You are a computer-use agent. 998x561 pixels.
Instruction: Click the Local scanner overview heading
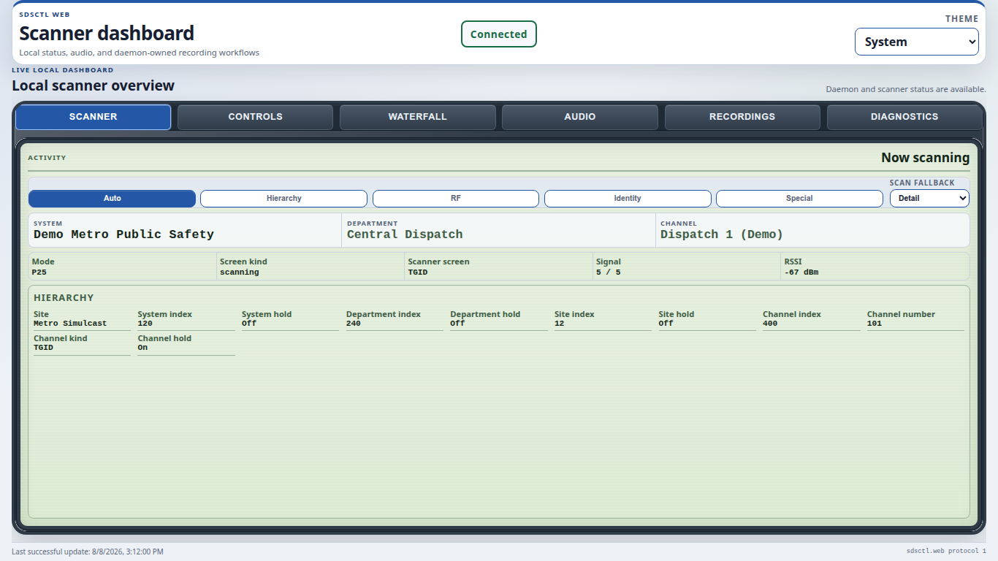93,85
